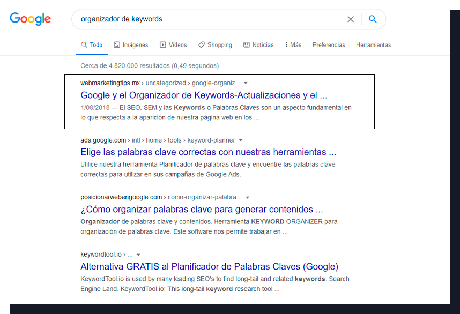Screen dimensions: 460x314
Task: Open "Elige las palabras clave correctas" result
Action: tap(208, 152)
